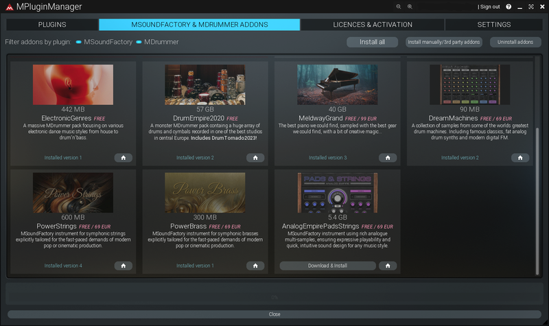Click 'Installed version 2' under DrumEmpire2020
Image resolution: width=549 pixels, height=326 pixels.
tap(195, 158)
